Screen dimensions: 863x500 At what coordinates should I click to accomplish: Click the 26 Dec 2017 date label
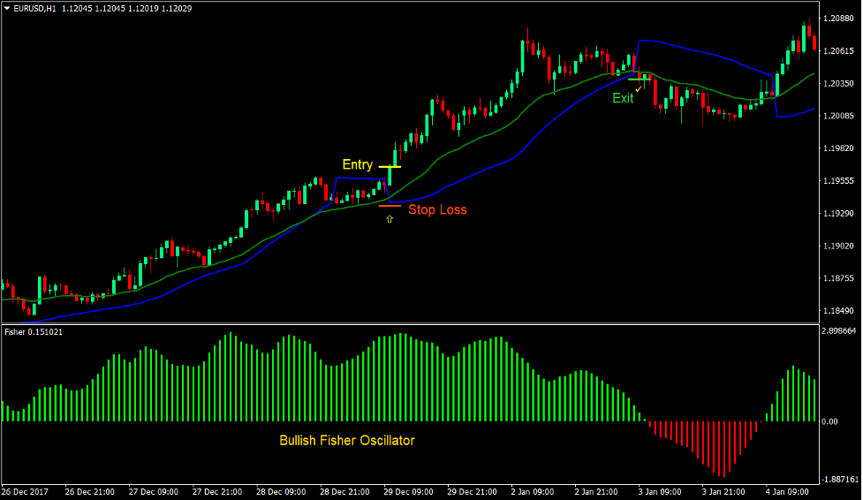(26, 491)
